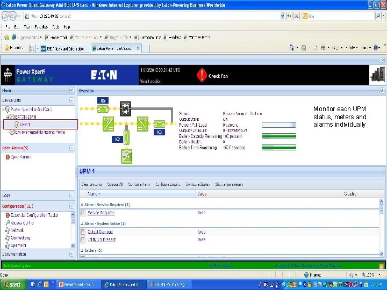The image size is (387, 290).
Task: Click the UPS devices image in banner
Action: (x=377, y=75)
